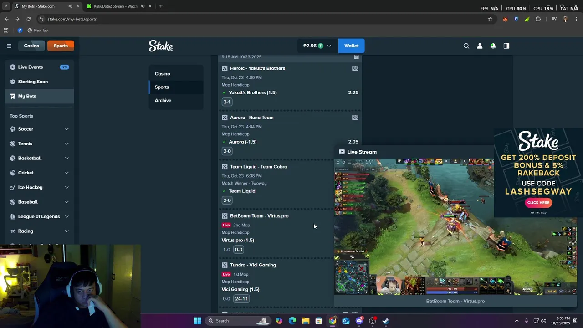The width and height of the screenshot is (583, 328).
Task: Open the Team Liquid - Team Cobra bet
Action: pyautogui.click(x=258, y=167)
